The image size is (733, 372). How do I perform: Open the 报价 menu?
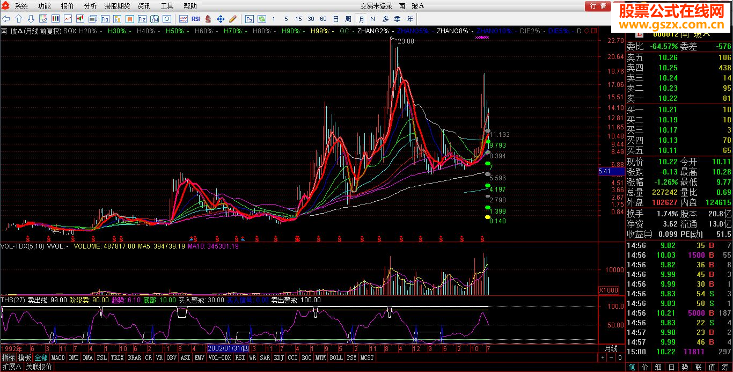click(x=68, y=6)
